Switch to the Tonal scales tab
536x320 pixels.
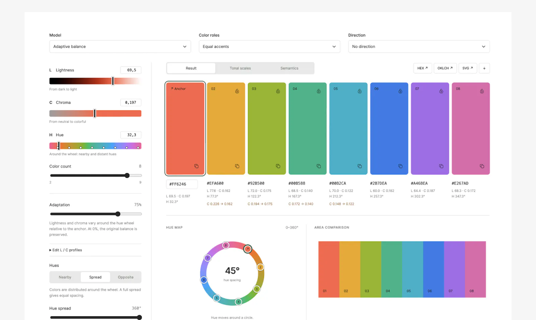[240, 68]
